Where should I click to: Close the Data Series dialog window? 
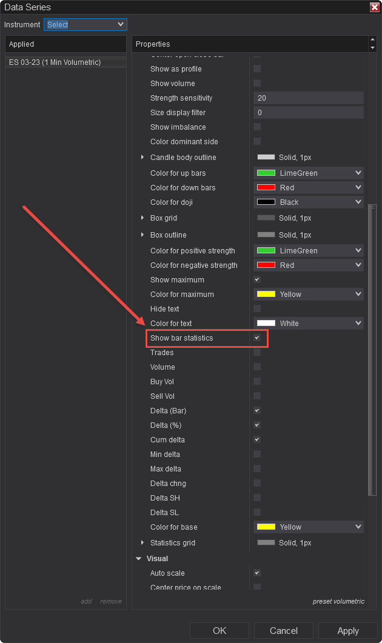pyautogui.click(x=374, y=7)
